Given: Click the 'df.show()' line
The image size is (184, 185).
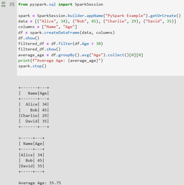Looking at the screenshot, I should [29, 38].
